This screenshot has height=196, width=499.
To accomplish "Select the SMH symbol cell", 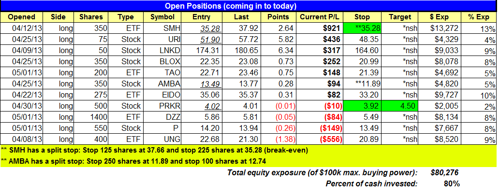I will click(163, 28).
